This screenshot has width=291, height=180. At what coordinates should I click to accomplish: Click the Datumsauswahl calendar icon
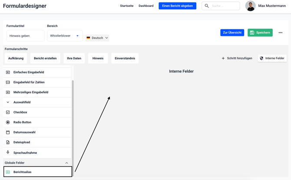click(8, 132)
